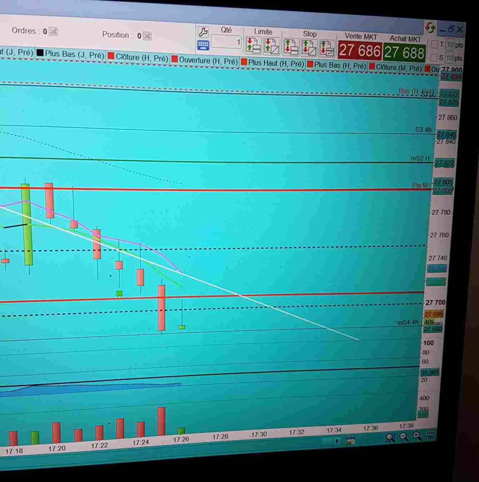Toggle the blue keyboard shortcuts icon
Screen dimensions: 479x482
click(x=203, y=45)
